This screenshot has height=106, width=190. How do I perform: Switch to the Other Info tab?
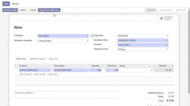[53, 59]
